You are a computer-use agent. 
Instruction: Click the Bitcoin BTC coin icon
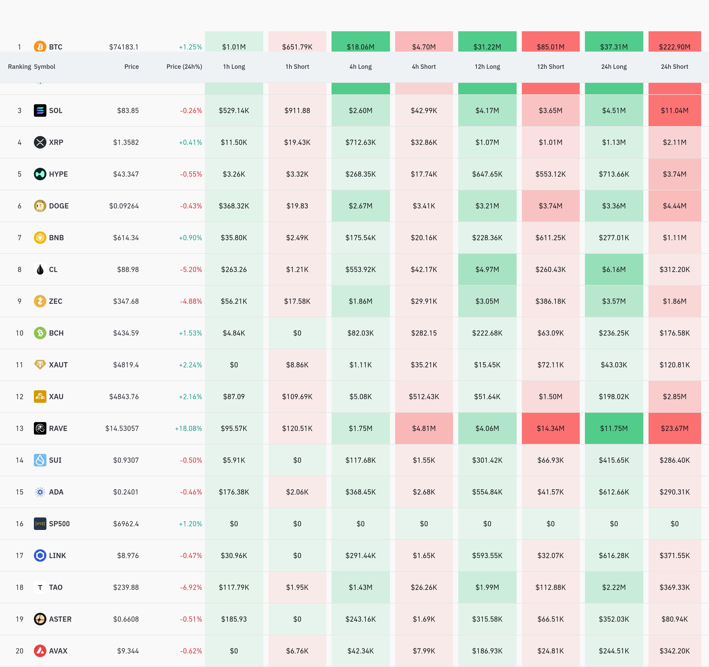tap(40, 46)
